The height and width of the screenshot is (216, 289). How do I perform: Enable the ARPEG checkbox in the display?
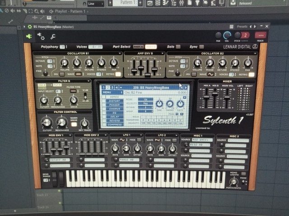coord(104,97)
